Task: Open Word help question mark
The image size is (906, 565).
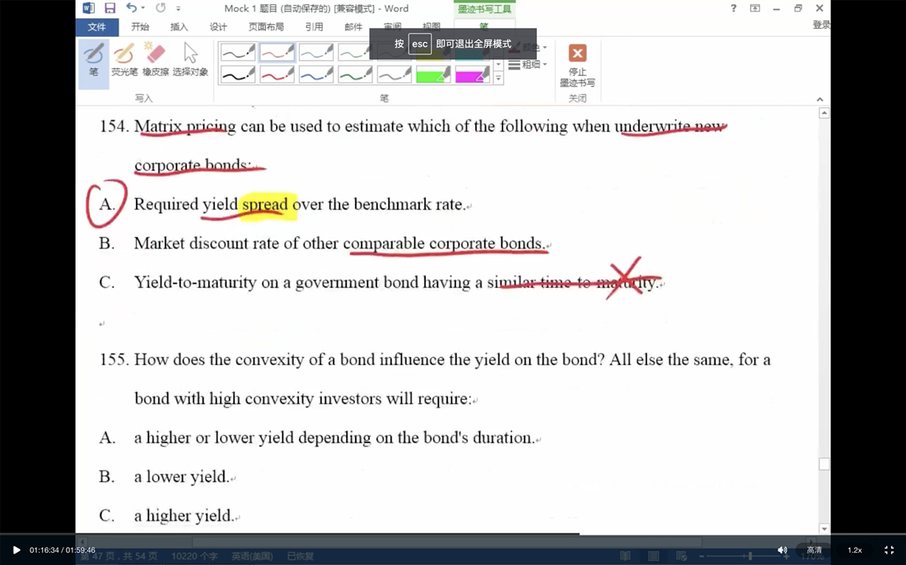Action: click(x=733, y=8)
